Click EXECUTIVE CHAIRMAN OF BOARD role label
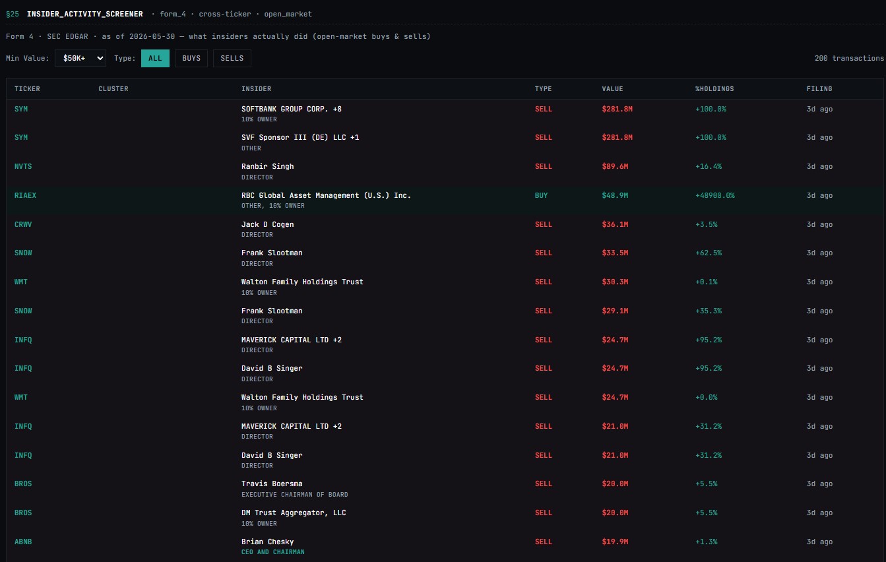 (294, 494)
